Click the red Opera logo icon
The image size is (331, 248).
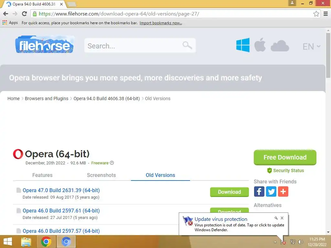(18, 154)
